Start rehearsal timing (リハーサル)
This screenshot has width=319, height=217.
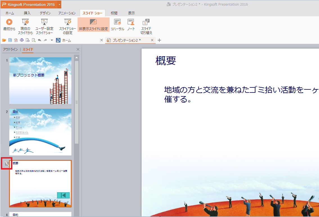(x=117, y=25)
